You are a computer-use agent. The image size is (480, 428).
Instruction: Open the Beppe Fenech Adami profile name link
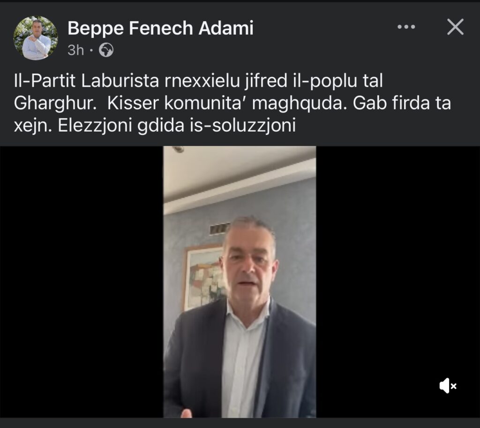(160, 28)
